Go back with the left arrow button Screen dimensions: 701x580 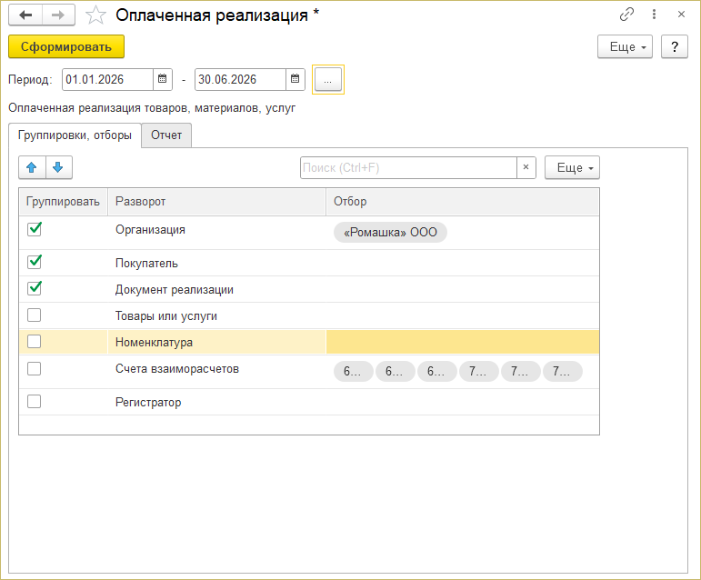point(25,15)
